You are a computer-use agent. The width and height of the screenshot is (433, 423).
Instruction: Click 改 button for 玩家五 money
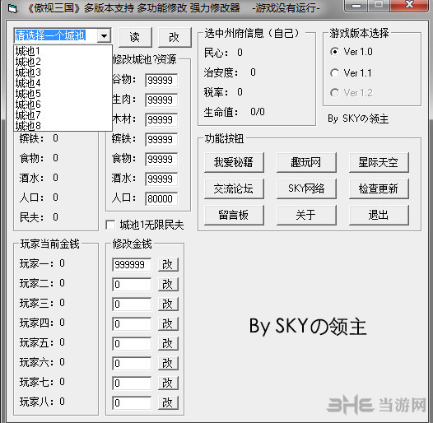coord(168,343)
